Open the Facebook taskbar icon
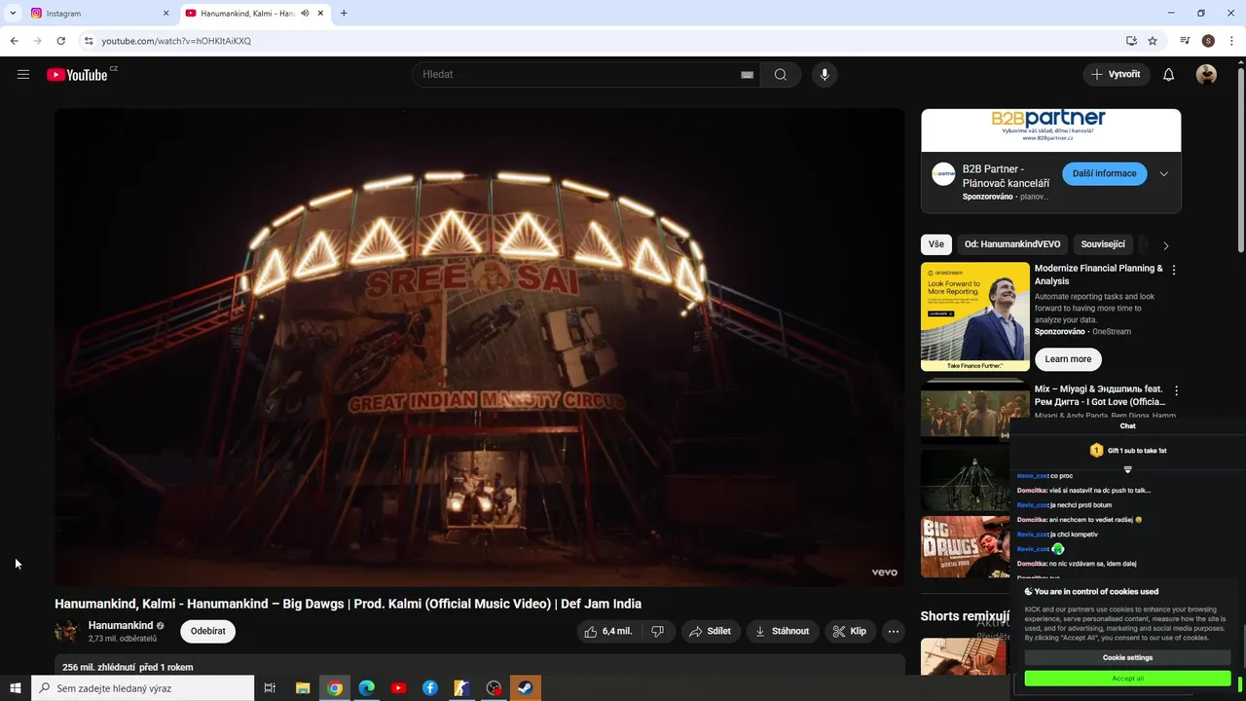The width and height of the screenshot is (1246, 701). click(430, 688)
